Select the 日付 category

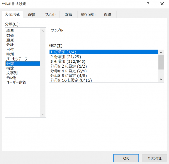(10, 50)
